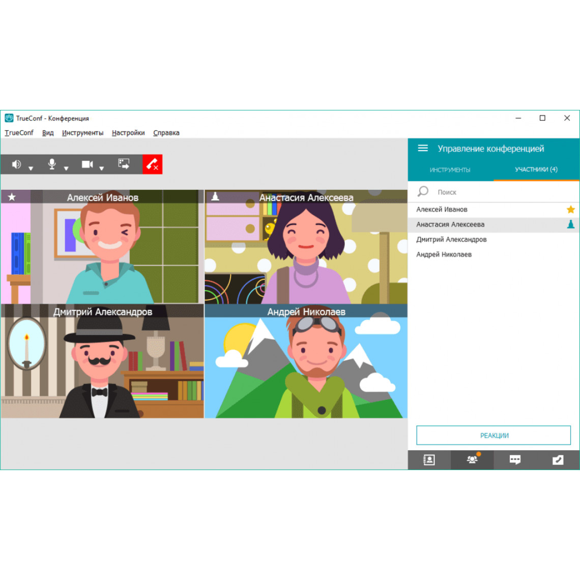Image resolution: width=580 pixels, height=580 pixels.
Task: Expand the camera options arrow
Action: [x=101, y=169]
